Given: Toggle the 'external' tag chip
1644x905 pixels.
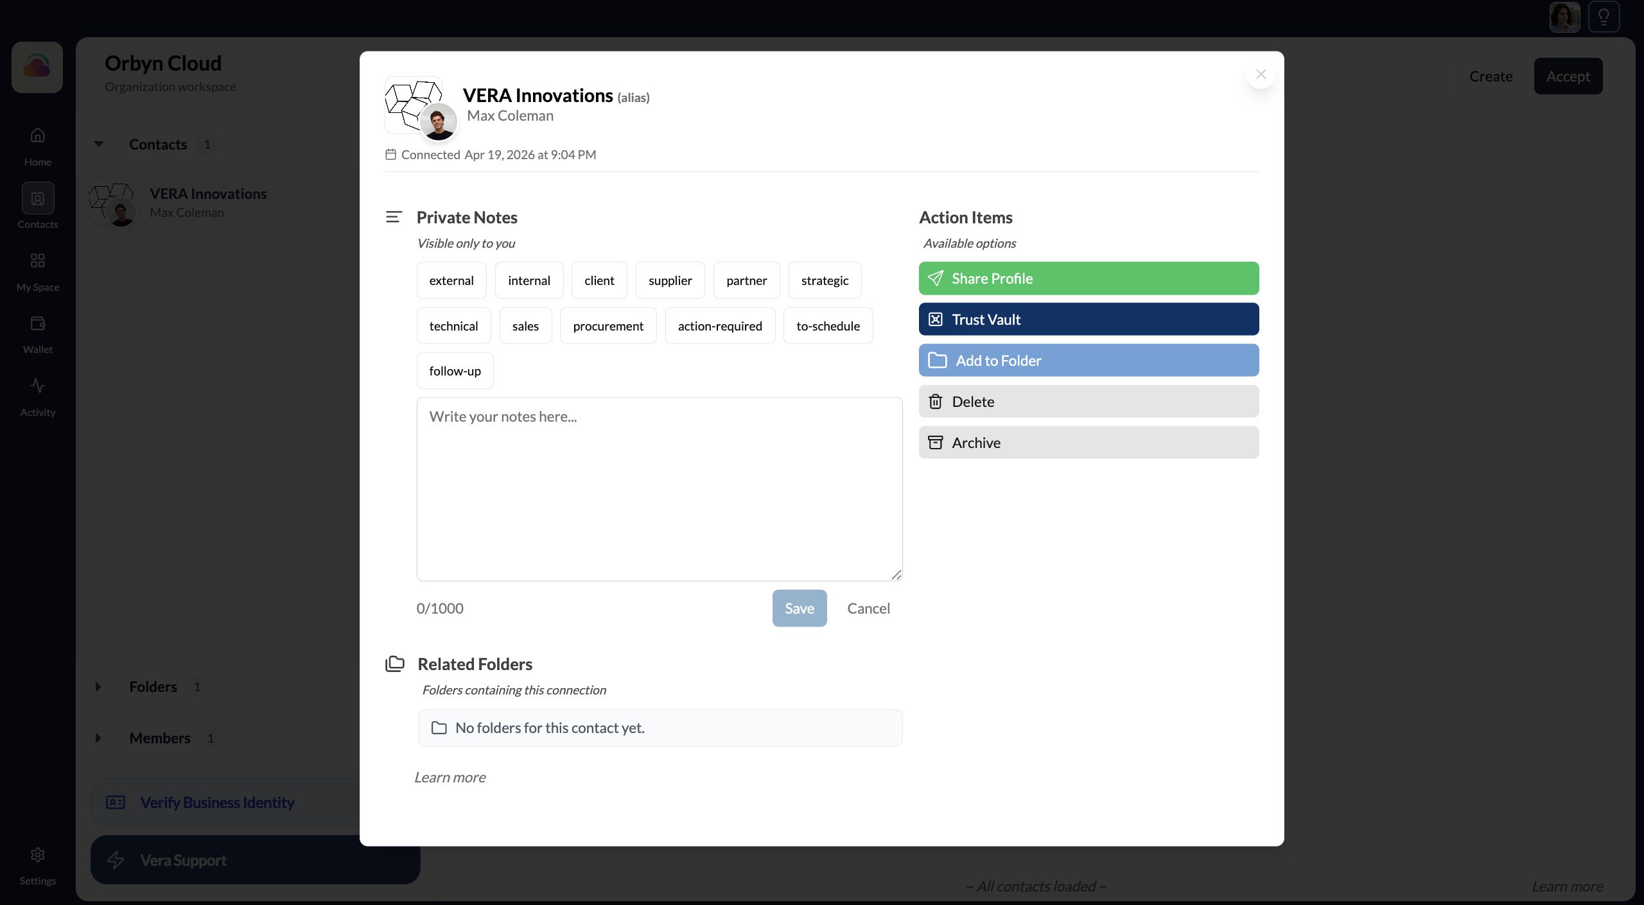Looking at the screenshot, I should pyautogui.click(x=451, y=280).
